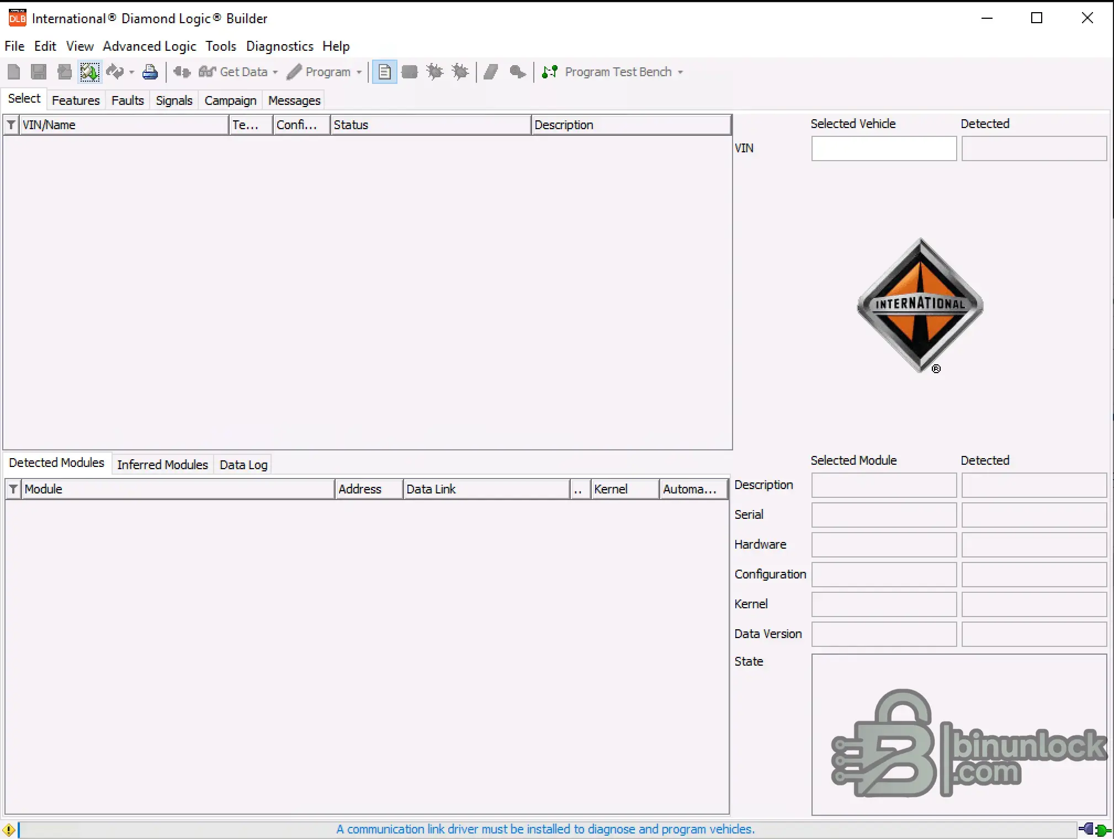The image size is (1114, 839).
Task: Click the narrow '..' column header
Action: click(581, 489)
